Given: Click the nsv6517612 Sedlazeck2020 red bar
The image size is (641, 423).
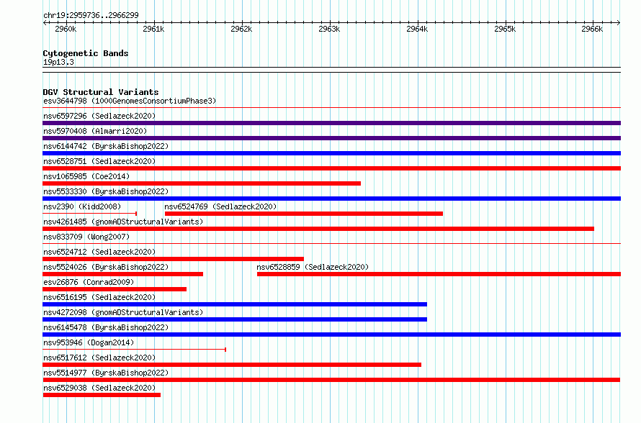Looking at the screenshot, I should (232, 365).
